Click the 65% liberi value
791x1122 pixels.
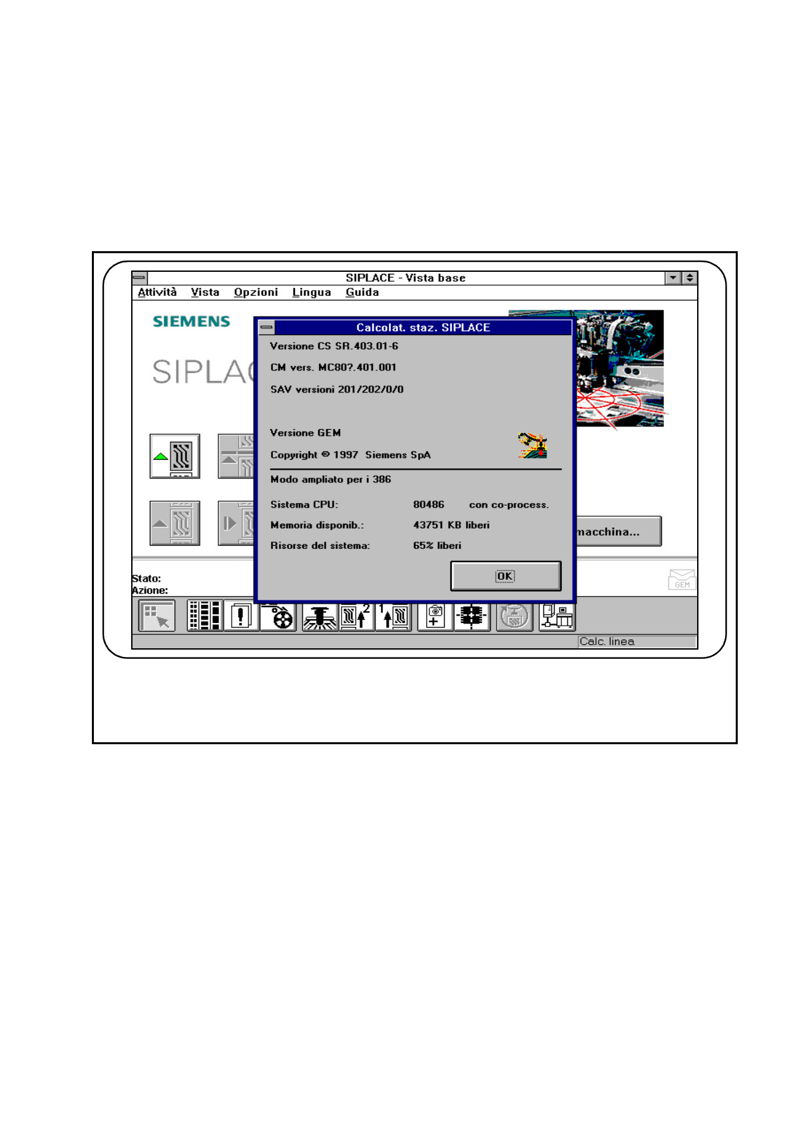[437, 545]
